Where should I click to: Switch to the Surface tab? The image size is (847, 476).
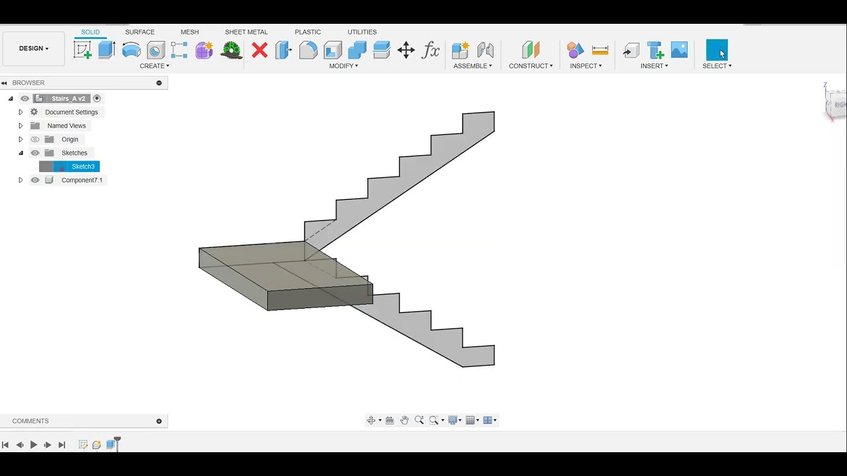coord(140,32)
